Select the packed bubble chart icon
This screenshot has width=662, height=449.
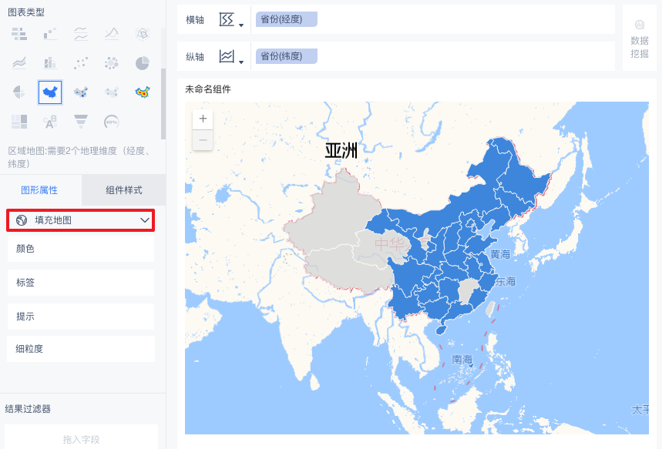coord(112,63)
